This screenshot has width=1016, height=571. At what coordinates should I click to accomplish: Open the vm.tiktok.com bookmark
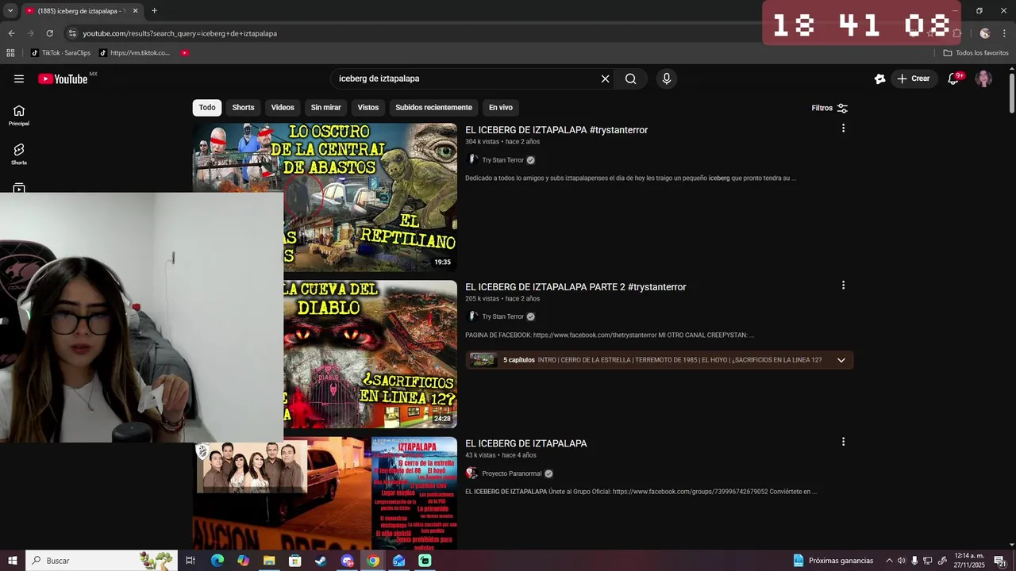point(134,53)
